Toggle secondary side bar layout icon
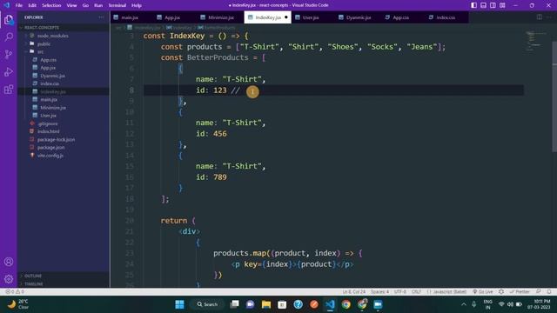This screenshot has width=557, height=313. pos(493,5)
